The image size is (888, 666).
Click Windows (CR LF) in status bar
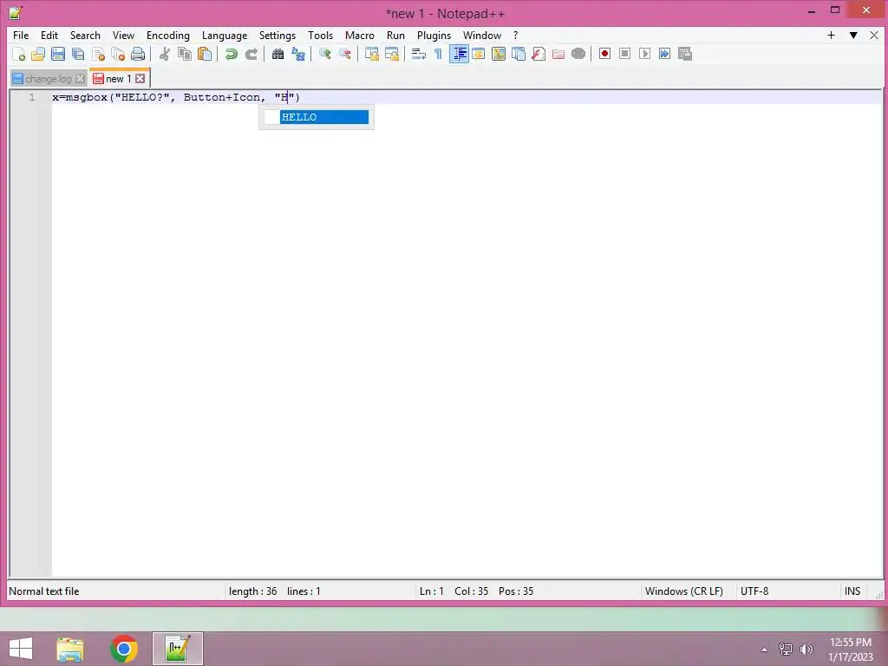coord(684,591)
